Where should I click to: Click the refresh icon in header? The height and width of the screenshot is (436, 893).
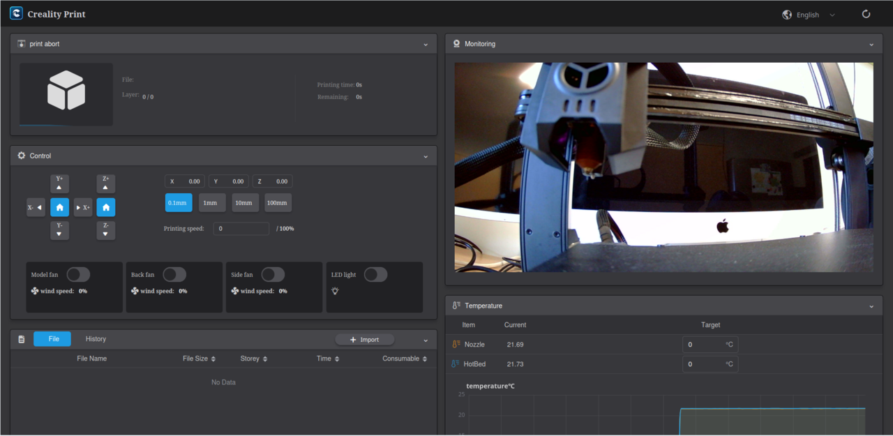[866, 14]
